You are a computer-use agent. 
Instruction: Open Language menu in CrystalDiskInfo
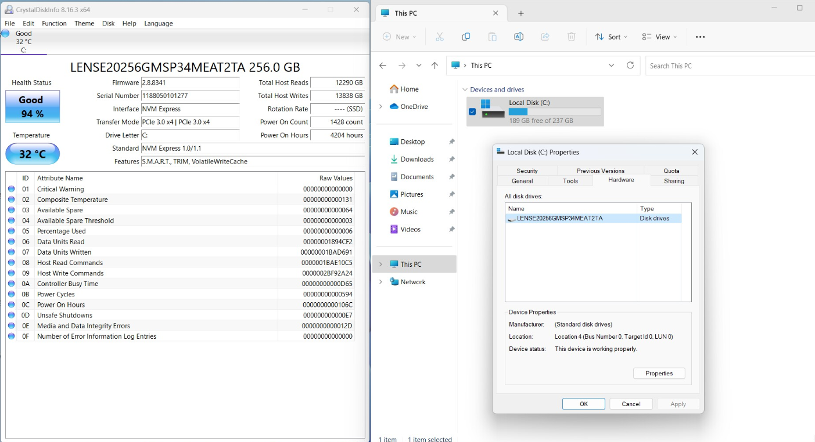pos(159,23)
